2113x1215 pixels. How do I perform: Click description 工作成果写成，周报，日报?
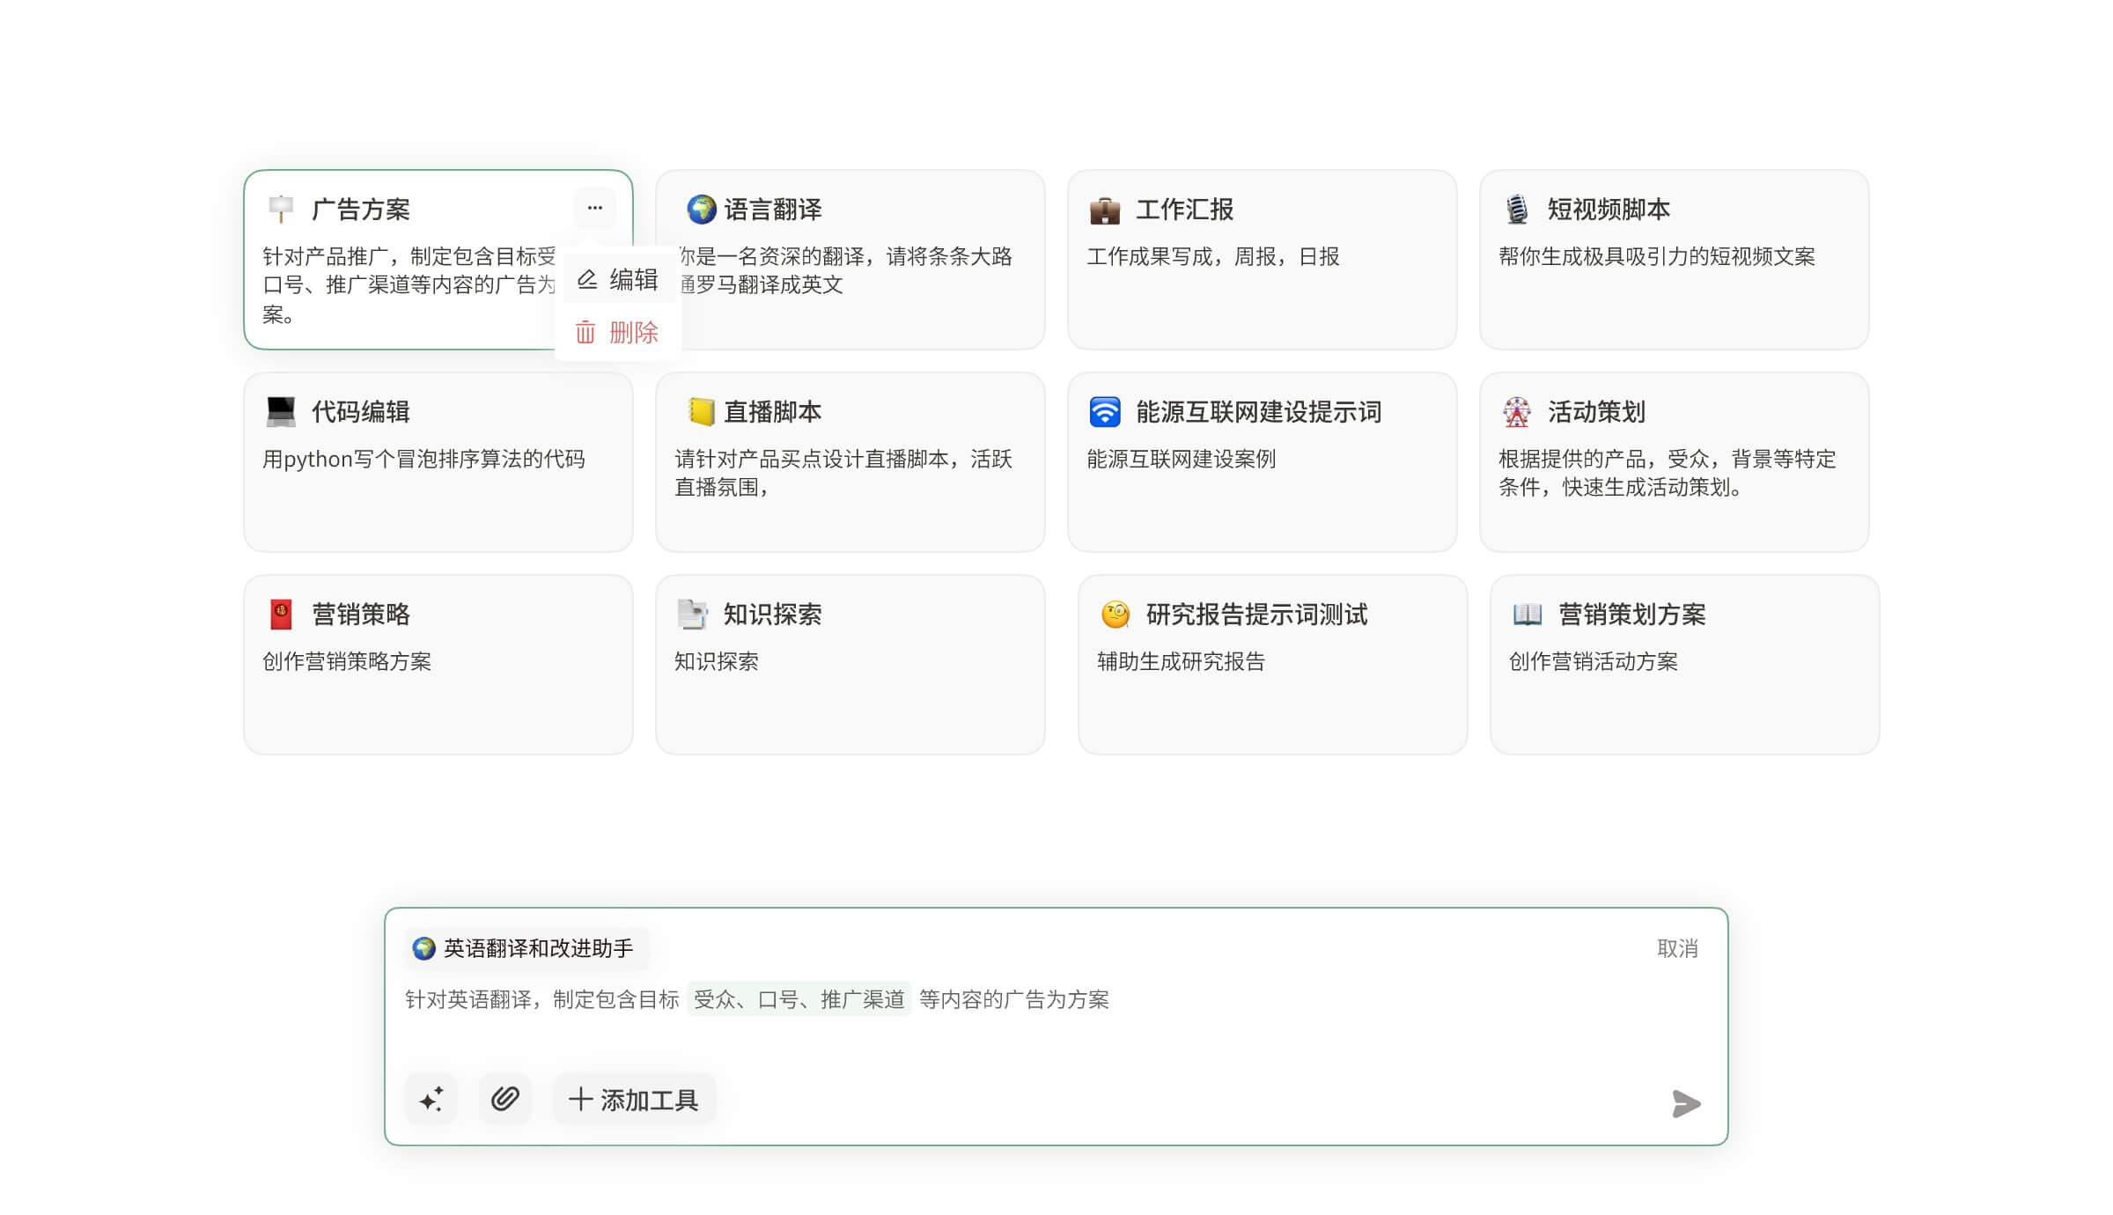coord(1213,256)
